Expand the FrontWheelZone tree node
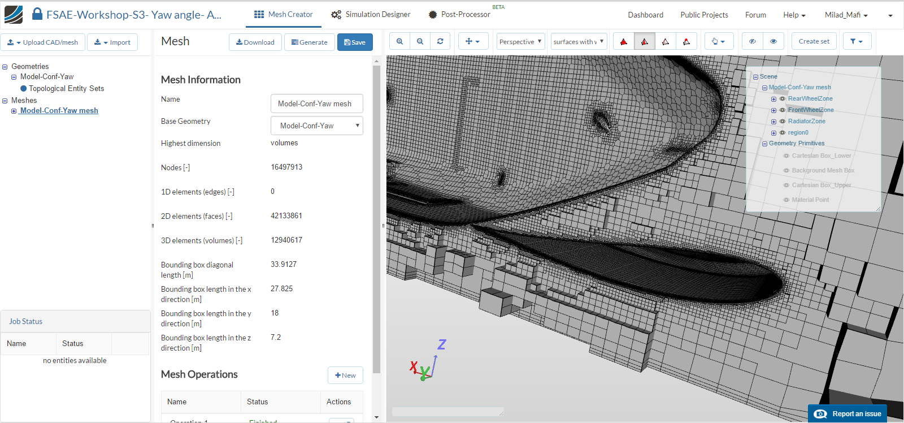Screen dimensions: 904x423 coord(774,110)
